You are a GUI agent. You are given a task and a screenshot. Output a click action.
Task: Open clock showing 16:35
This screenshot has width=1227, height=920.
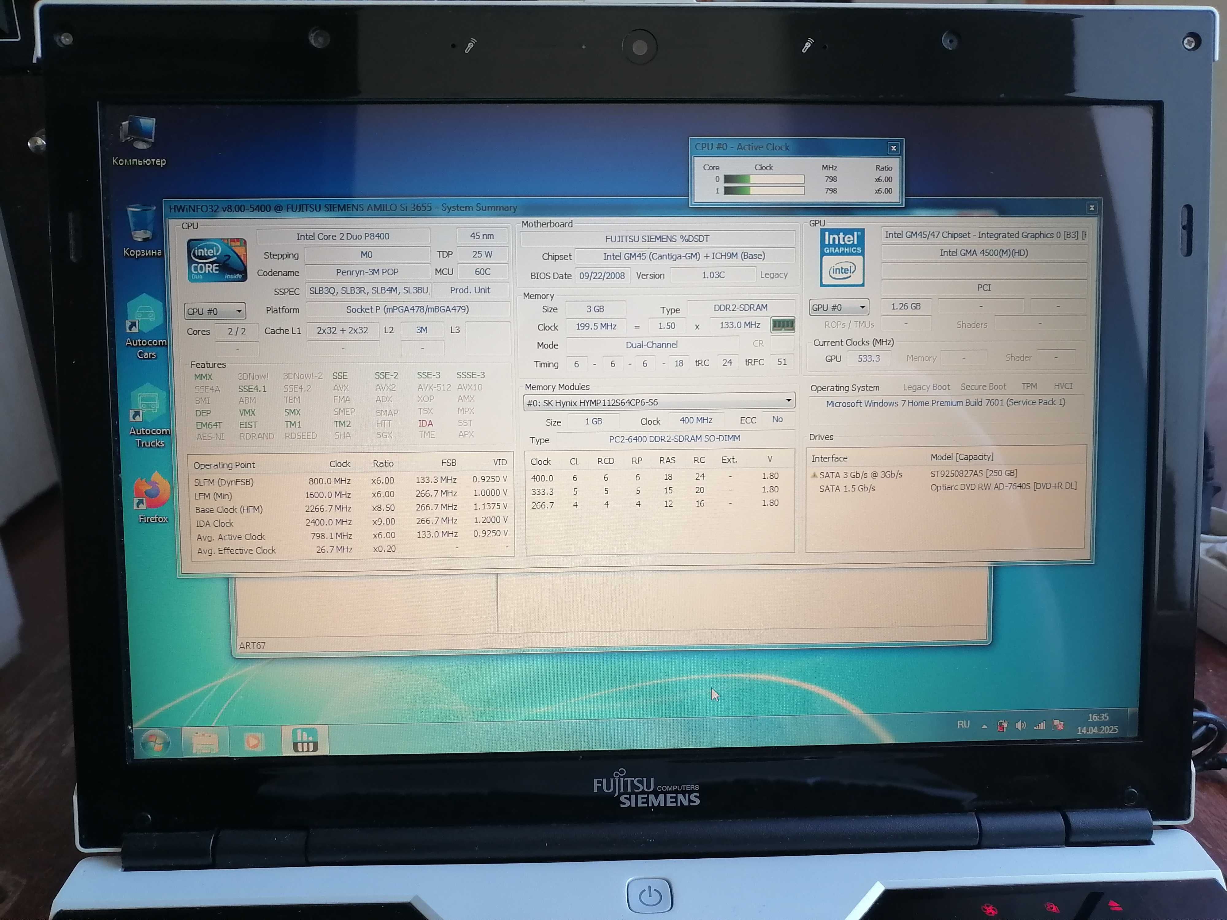[x=1097, y=724]
